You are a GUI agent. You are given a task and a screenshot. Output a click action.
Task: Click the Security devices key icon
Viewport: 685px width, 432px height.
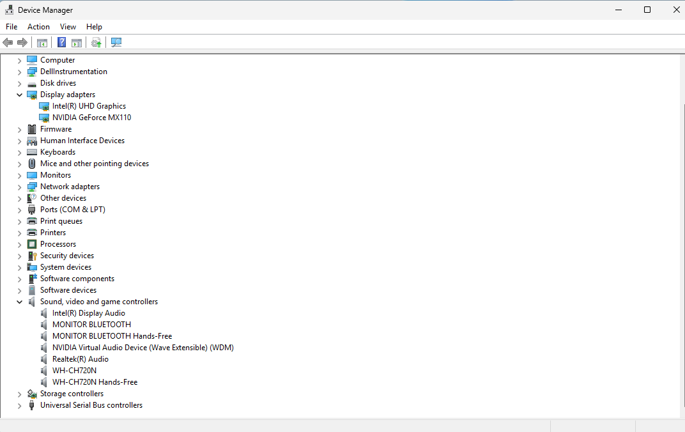click(32, 256)
